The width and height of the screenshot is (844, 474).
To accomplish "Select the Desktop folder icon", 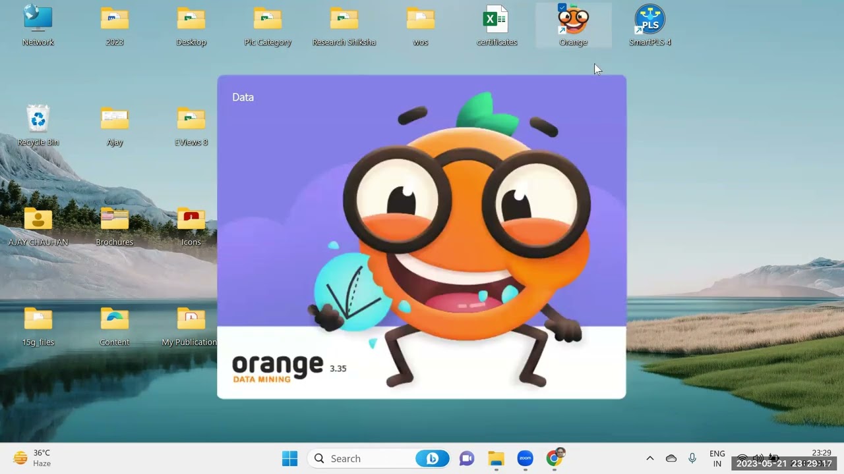I will pos(191,26).
